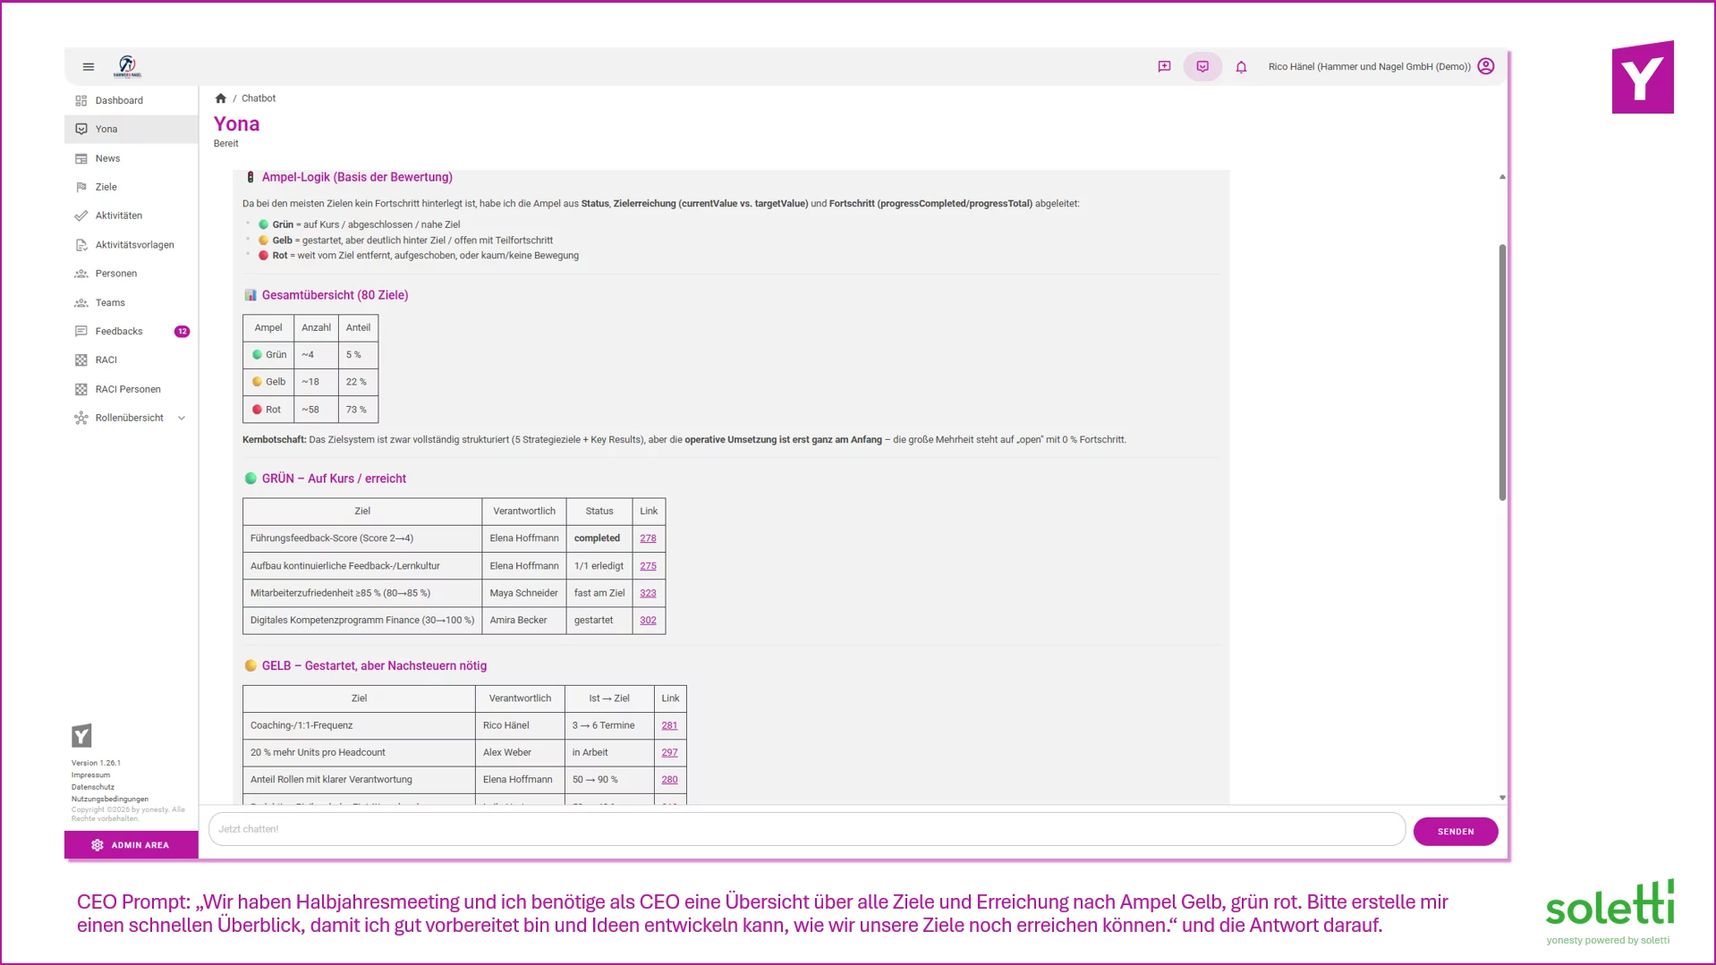Image resolution: width=1716 pixels, height=965 pixels.
Task: Click the Aktivitätsvorlagen document icon
Action: point(81,245)
